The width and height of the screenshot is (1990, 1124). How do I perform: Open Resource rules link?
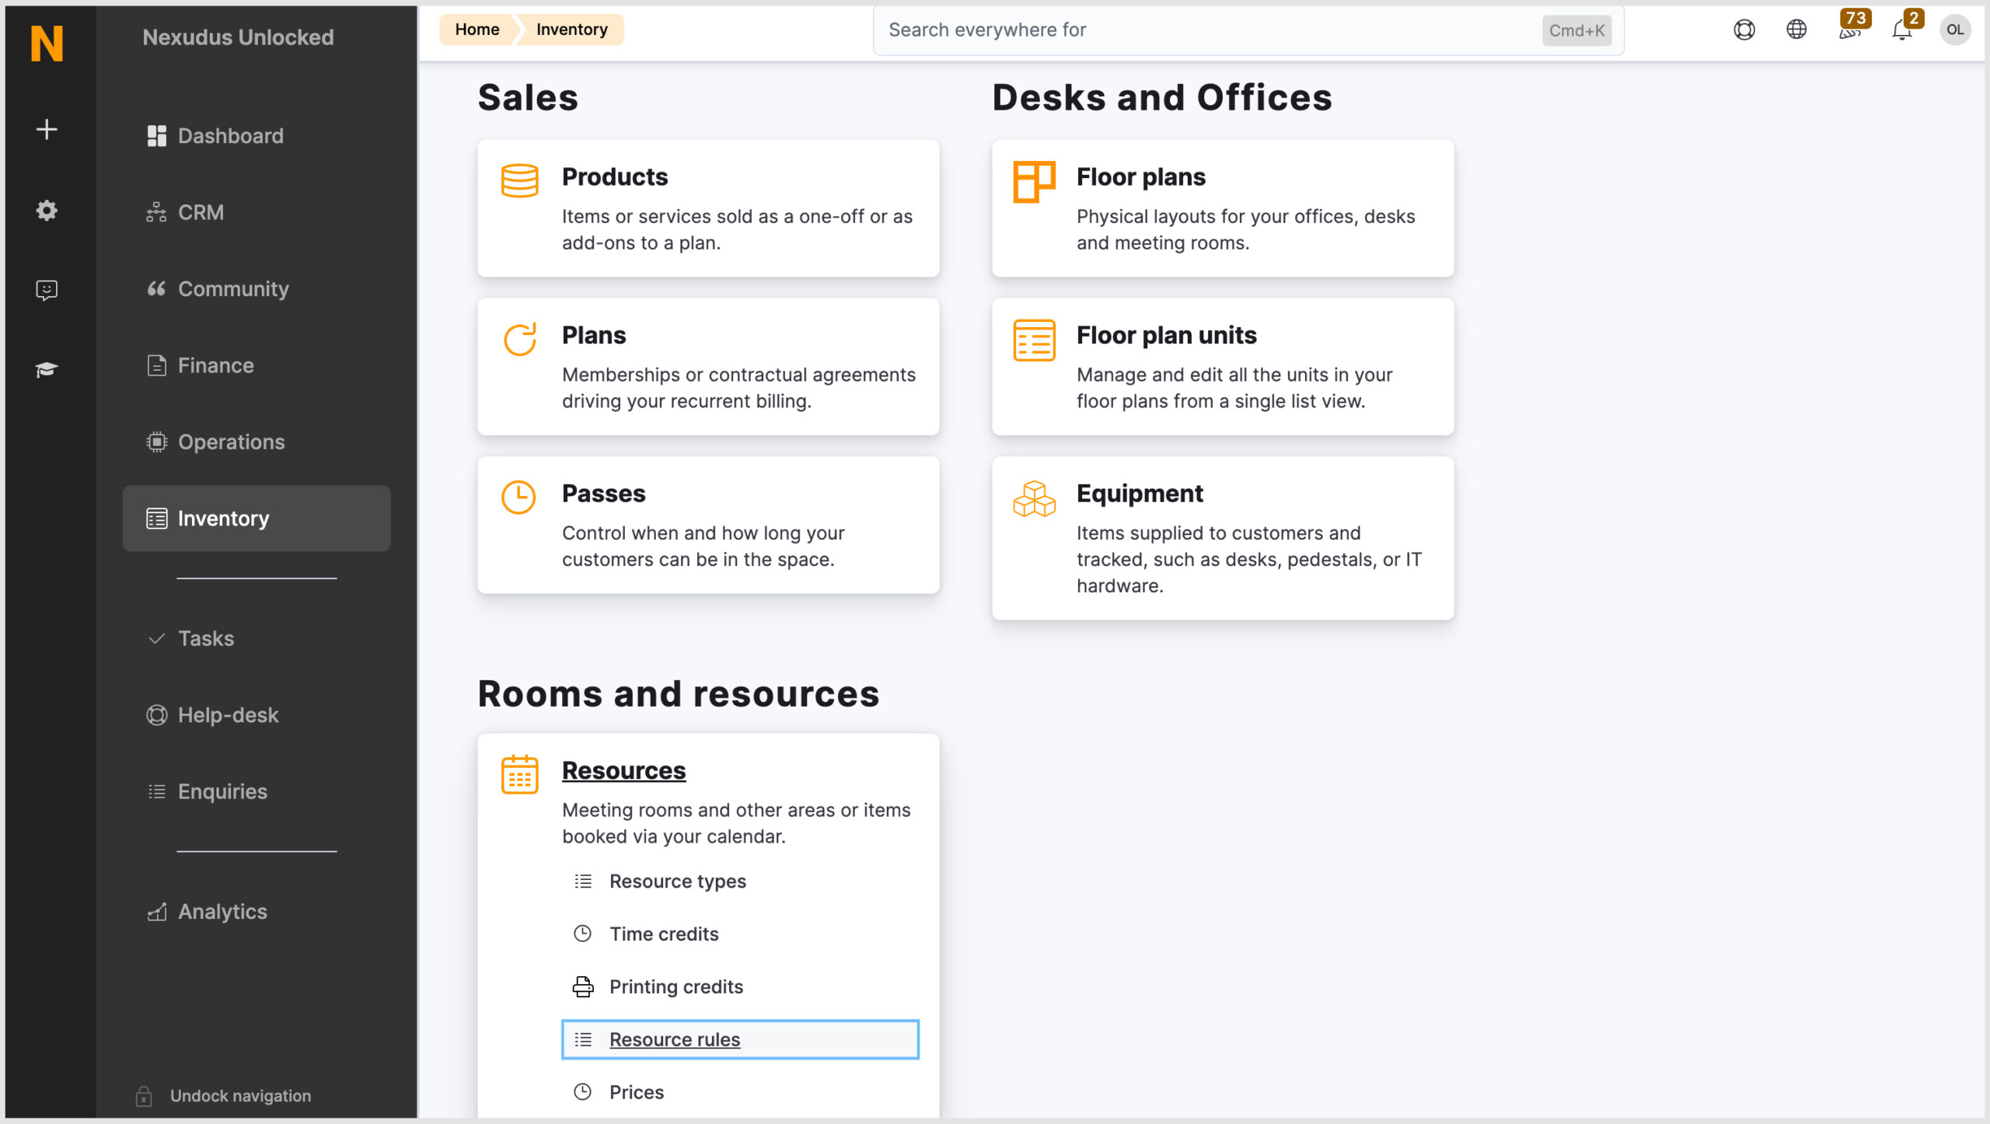740,1039
